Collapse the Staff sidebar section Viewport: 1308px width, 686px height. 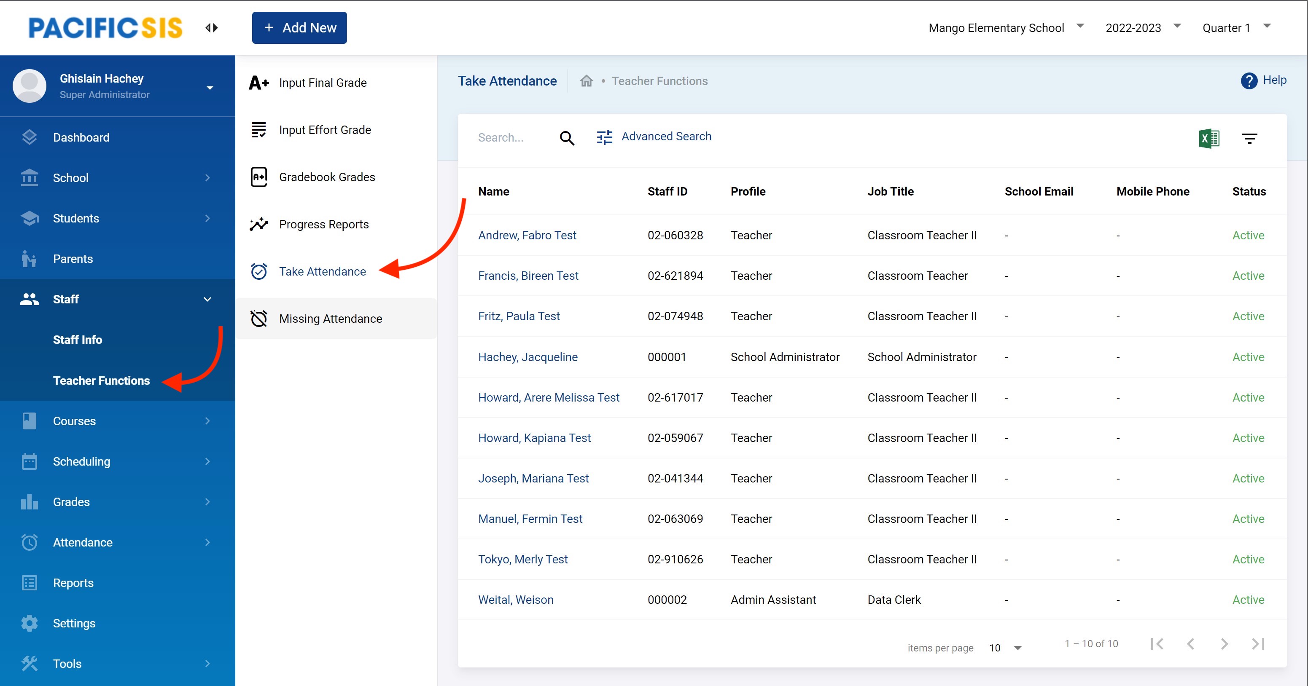pos(207,299)
